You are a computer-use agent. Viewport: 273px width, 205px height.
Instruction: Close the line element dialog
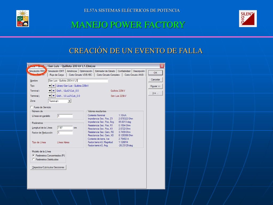click(162, 66)
